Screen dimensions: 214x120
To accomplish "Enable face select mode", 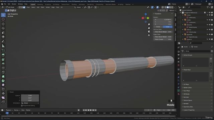I will point(24,7).
